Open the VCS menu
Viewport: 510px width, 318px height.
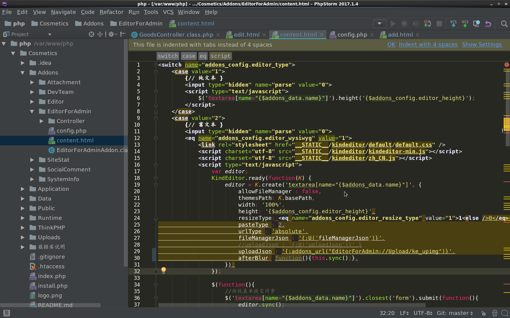[168, 12]
